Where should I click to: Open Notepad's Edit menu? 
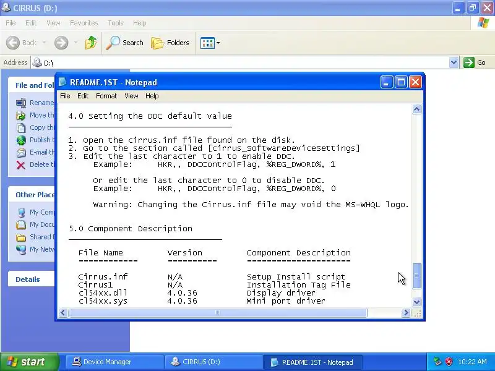tap(83, 96)
